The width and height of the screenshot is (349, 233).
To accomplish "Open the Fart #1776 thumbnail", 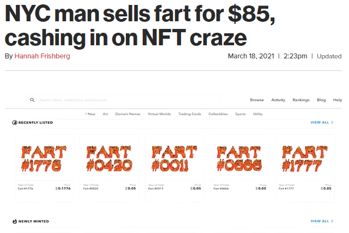I will click(44, 158).
